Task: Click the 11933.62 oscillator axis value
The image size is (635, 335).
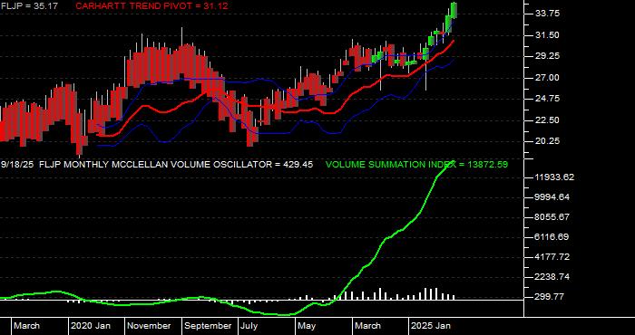Action: point(554,177)
